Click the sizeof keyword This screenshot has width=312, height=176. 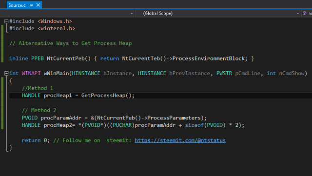click(x=195, y=125)
